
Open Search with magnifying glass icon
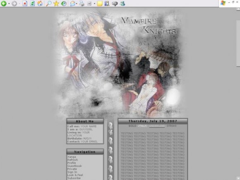point(49,3)
